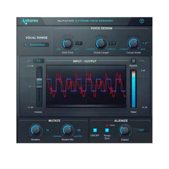This screenshot has width=169, height=169.
Task: Toggle the Bypass button
Action: [x=134, y=61]
